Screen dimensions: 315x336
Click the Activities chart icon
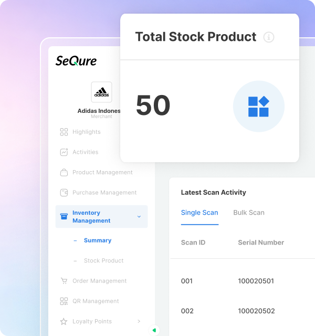64,152
